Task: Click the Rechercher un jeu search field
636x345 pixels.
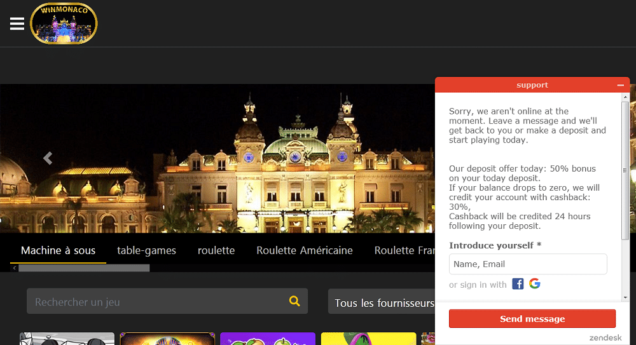Action: point(167,301)
